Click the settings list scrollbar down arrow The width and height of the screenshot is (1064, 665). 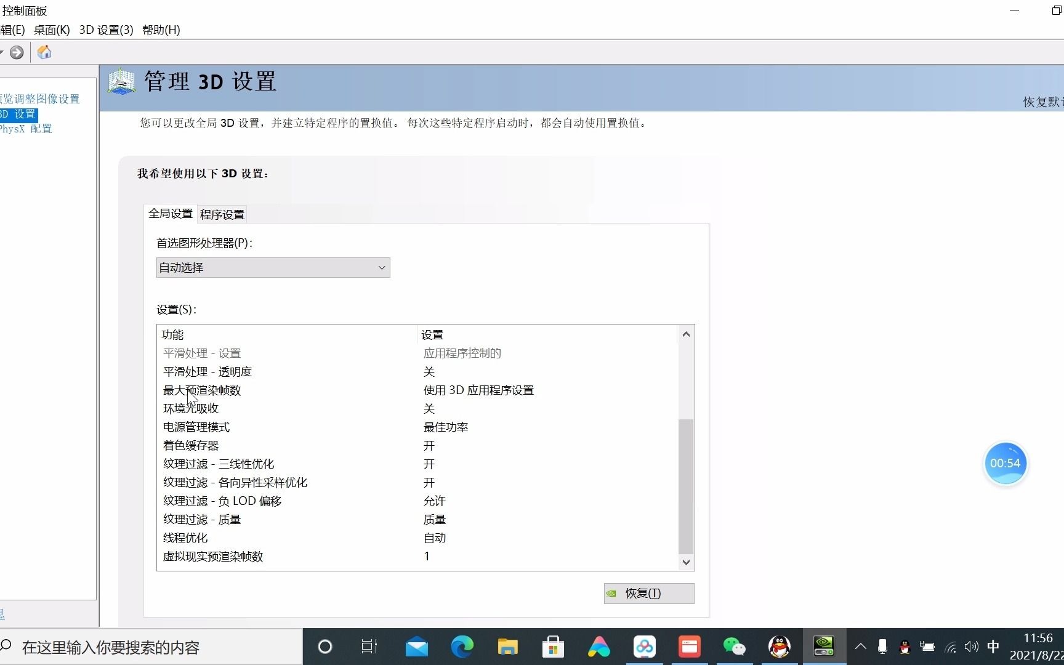click(685, 562)
